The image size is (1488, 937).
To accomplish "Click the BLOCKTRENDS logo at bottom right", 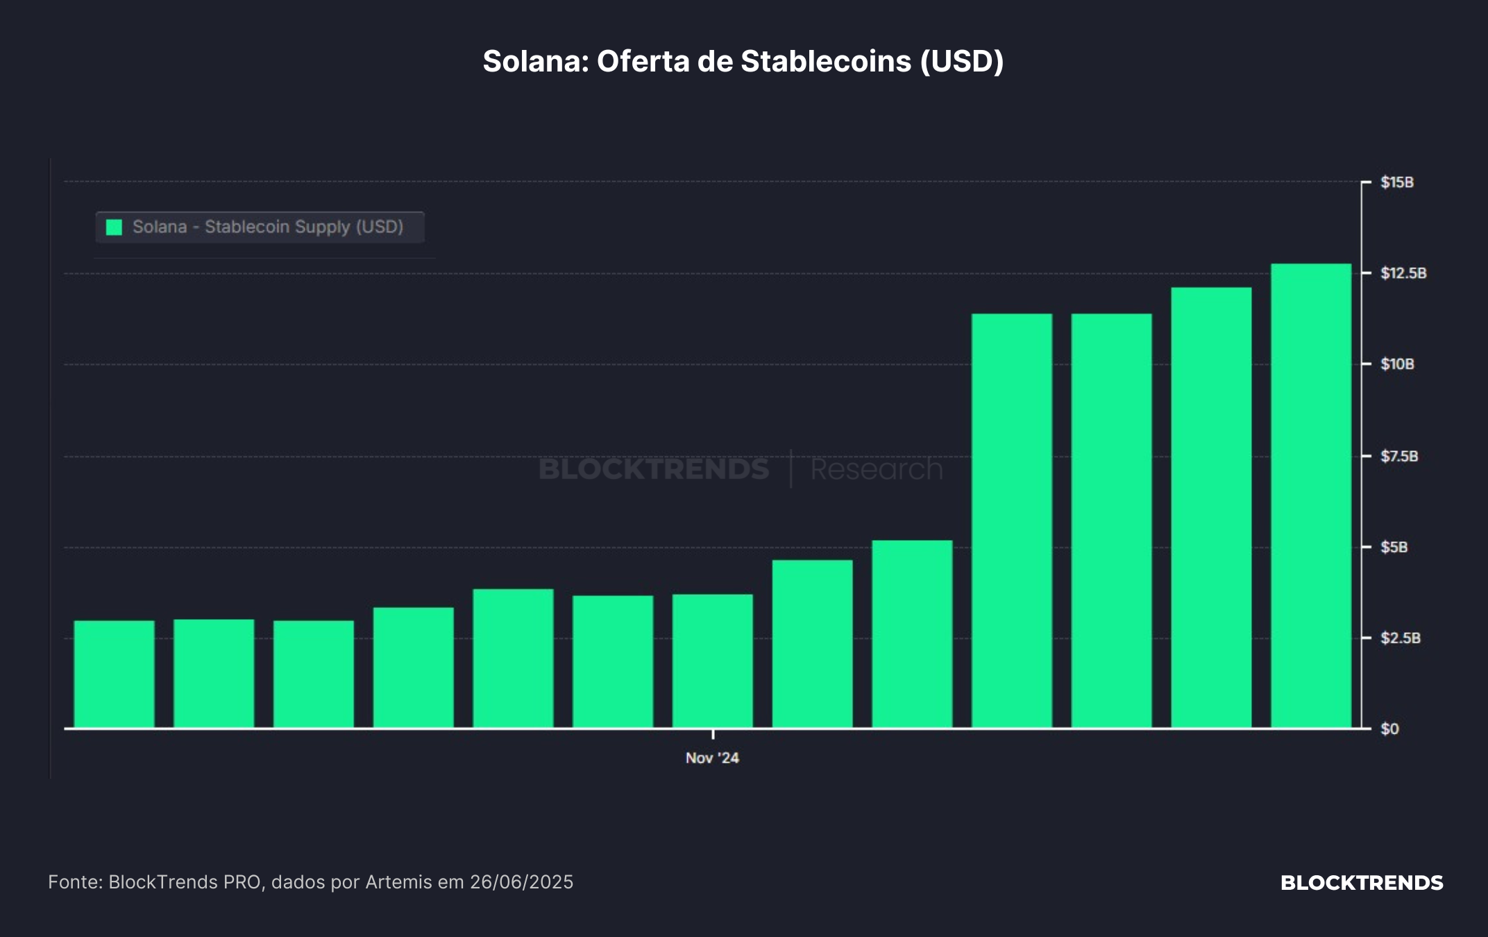I will pos(1362,883).
